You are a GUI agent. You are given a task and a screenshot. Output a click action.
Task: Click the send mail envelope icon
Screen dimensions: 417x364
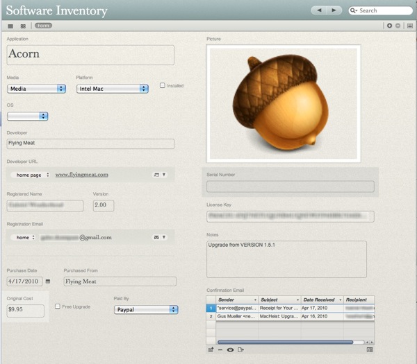click(156, 237)
